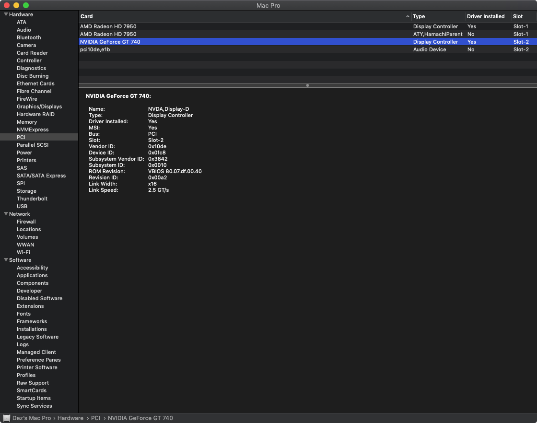537x423 pixels.
Task: Click Dez's Mac Pro in path bar
Action: click(x=32, y=418)
